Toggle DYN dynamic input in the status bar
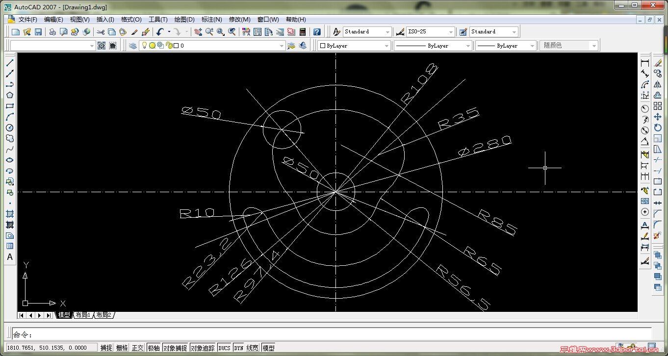 pyautogui.click(x=239, y=348)
